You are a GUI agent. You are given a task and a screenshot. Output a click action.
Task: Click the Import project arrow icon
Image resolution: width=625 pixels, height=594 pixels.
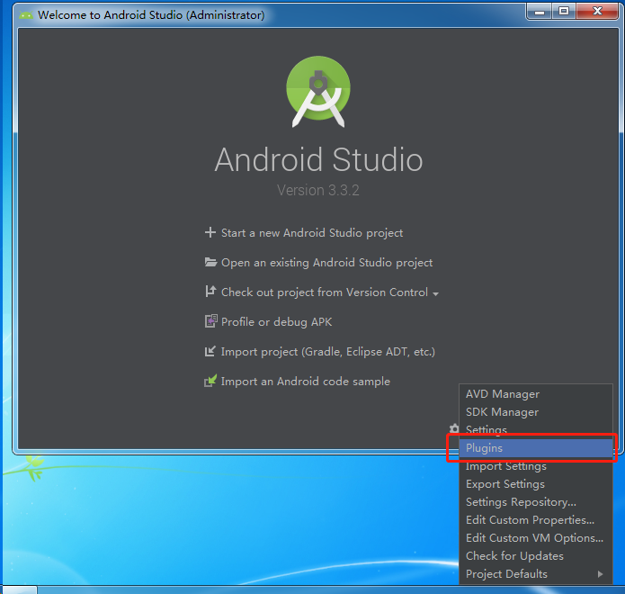click(210, 351)
